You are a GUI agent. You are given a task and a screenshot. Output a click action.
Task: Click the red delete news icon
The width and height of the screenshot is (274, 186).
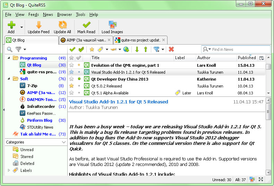pyautogui.click(x=171, y=49)
